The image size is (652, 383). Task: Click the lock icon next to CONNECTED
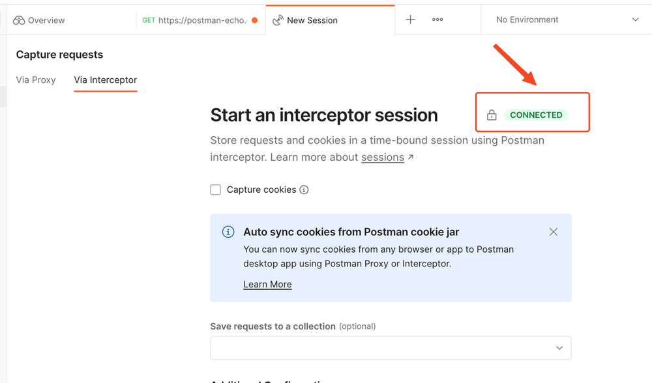491,115
